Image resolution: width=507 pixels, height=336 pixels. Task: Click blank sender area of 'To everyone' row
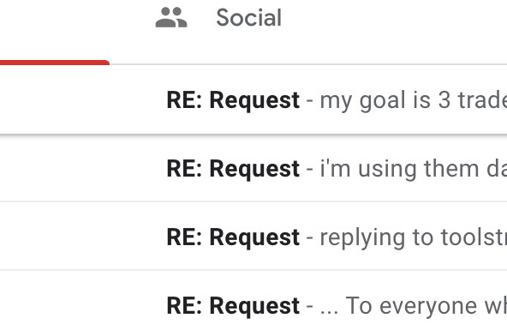tap(81, 305)
